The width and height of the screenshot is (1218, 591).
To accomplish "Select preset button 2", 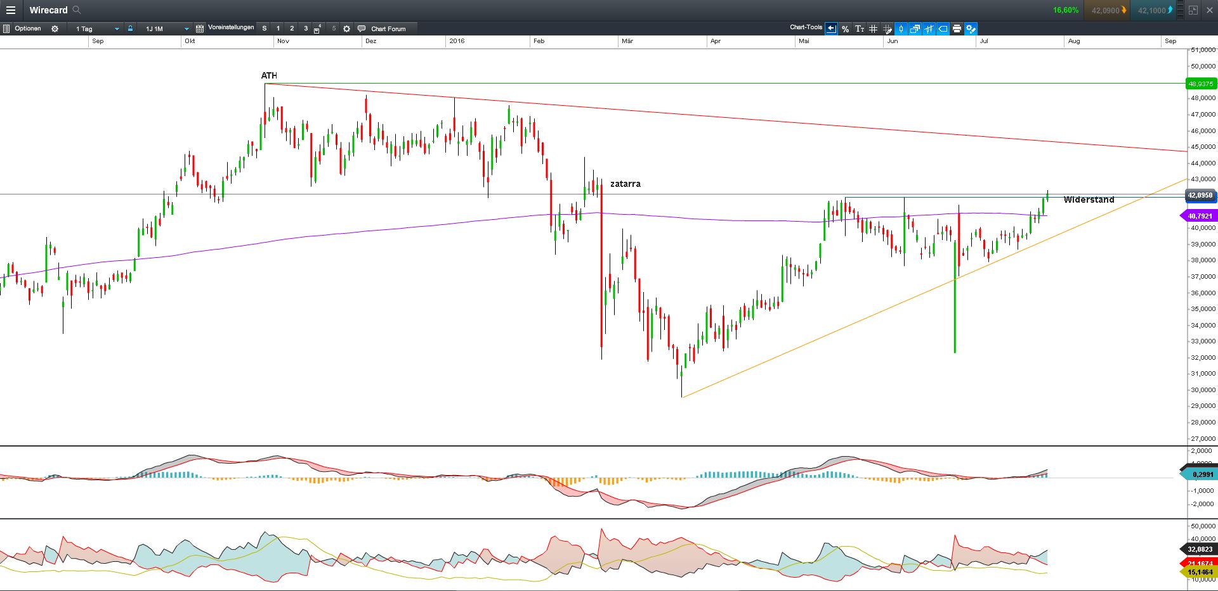I will pyautogui.click(x=291, y=29).
